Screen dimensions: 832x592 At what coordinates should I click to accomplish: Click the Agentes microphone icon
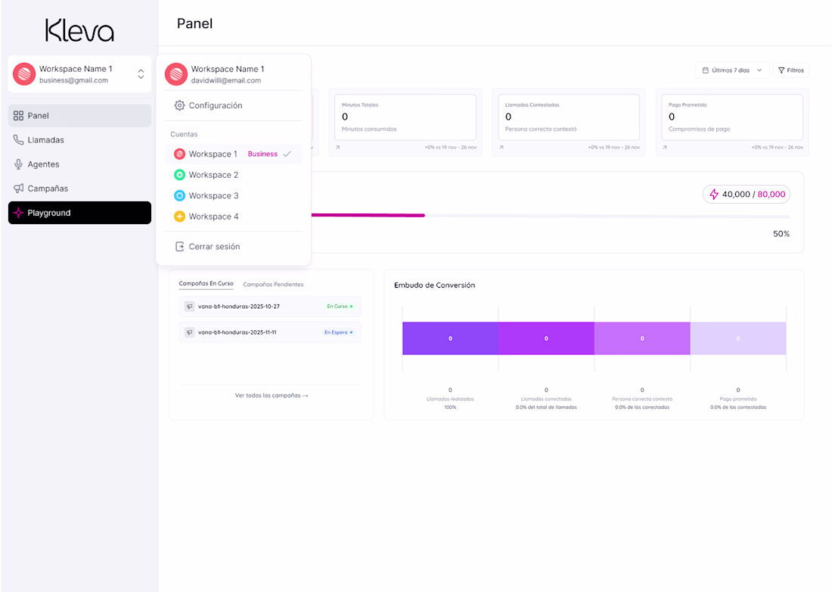[x=19, y=164]
